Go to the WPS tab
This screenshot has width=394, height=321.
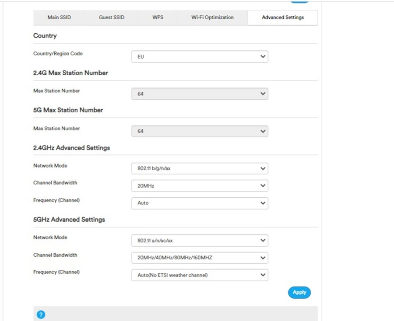[x=158, y=17]
